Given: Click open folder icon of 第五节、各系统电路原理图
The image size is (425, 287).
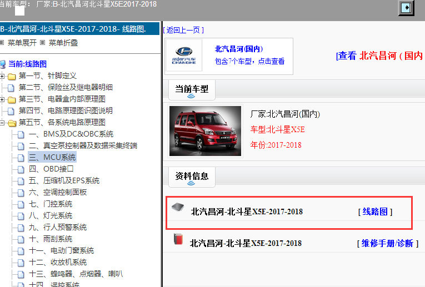Looking at the screenshot, I should click(12, 123).
